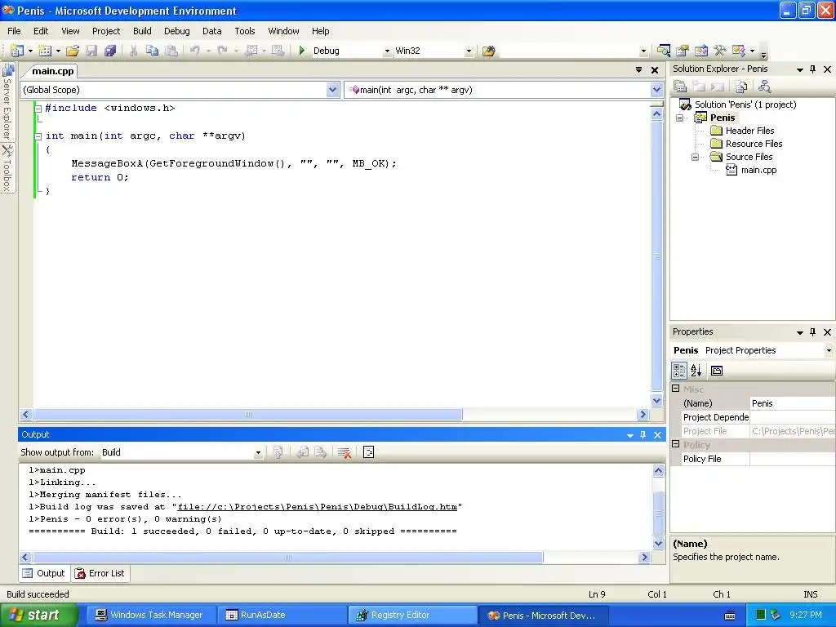Viewport: 836px width, 627px height.
Task: Open the Server Explorer side tab
Action: [7, 102]
